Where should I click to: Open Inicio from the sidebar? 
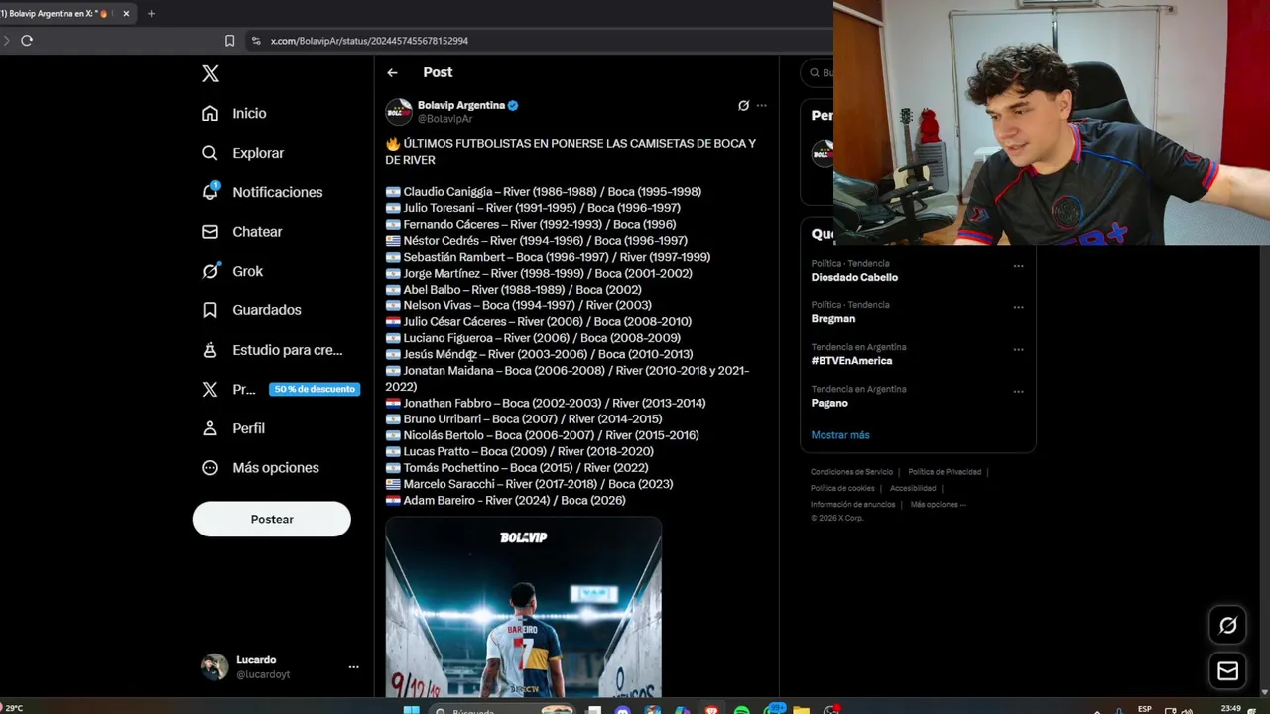tap(234, 113)
